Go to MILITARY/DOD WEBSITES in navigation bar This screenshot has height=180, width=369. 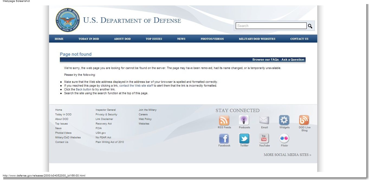pyautogui.click(x=257, y=39)
